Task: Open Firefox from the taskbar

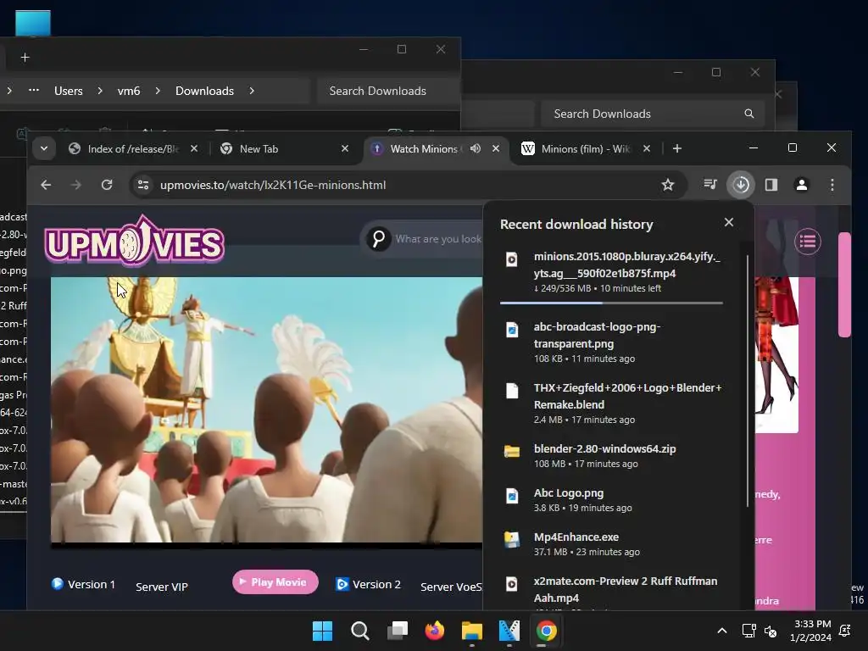Action: tap(435, 631)
